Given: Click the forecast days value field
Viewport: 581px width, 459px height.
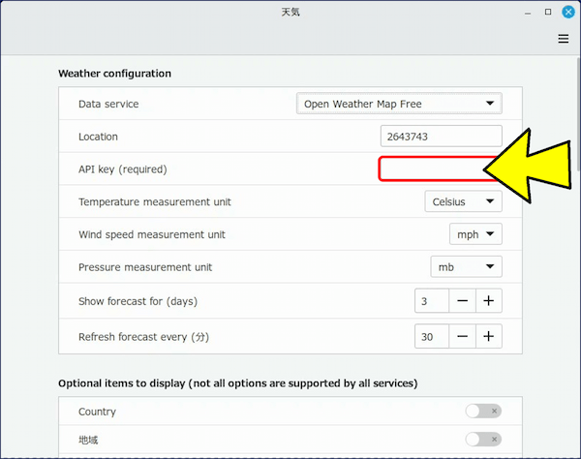Looking at the screenshot, I should [432, 301].
